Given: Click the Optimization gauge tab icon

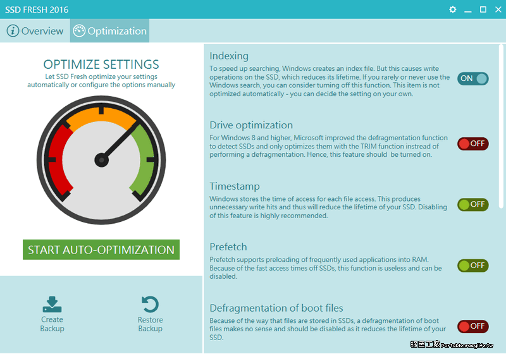Looking at the screenshot, I should pyautogui.click(x=79, y=31).
